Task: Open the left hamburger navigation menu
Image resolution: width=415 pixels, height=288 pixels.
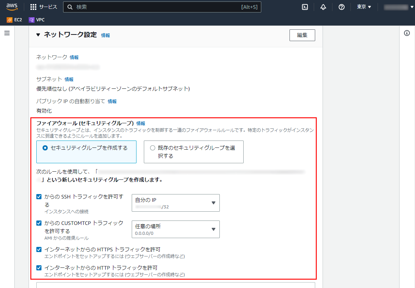Action: 7,33
